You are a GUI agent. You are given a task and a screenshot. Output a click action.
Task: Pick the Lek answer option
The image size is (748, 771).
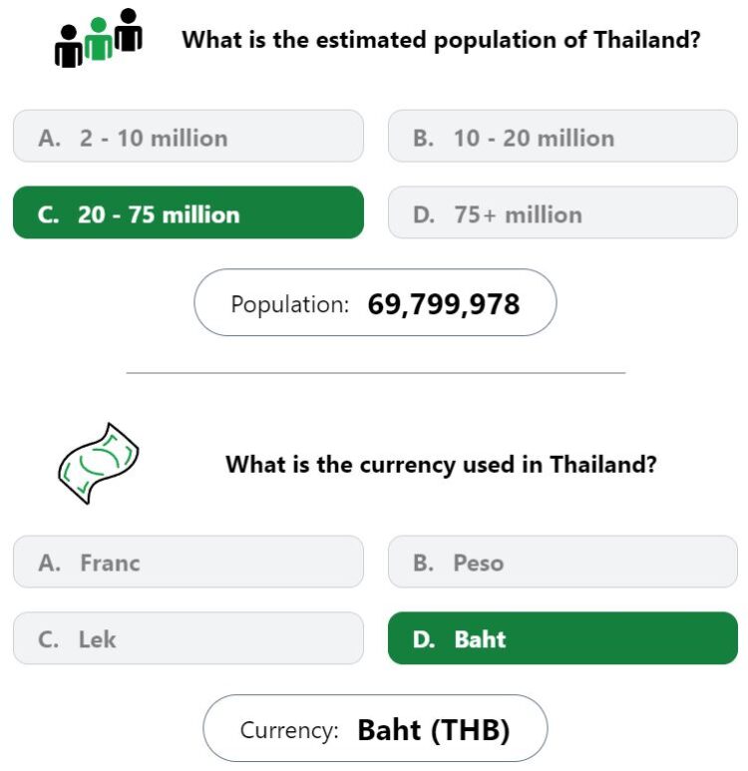(188, 638)
